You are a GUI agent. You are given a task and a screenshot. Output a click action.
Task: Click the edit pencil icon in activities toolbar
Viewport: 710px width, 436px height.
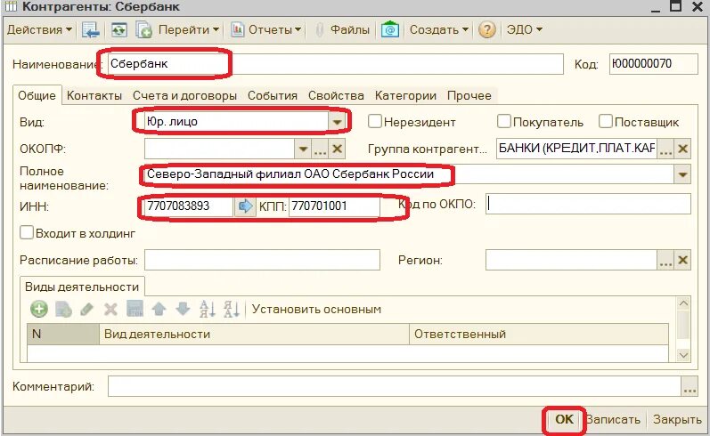pyautogui.click(x=86, y=310)
